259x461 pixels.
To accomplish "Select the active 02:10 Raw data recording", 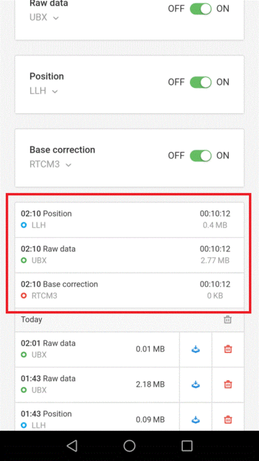I will coord(129,255).
